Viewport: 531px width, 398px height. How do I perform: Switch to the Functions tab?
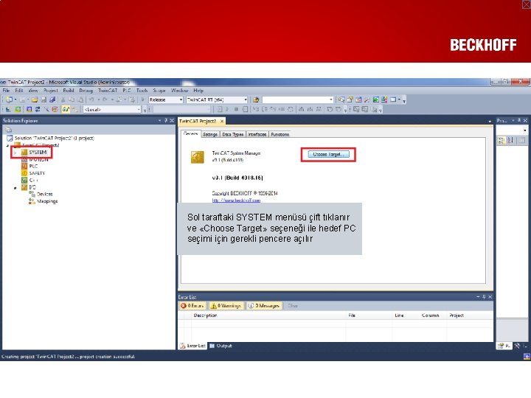(280, 135)
